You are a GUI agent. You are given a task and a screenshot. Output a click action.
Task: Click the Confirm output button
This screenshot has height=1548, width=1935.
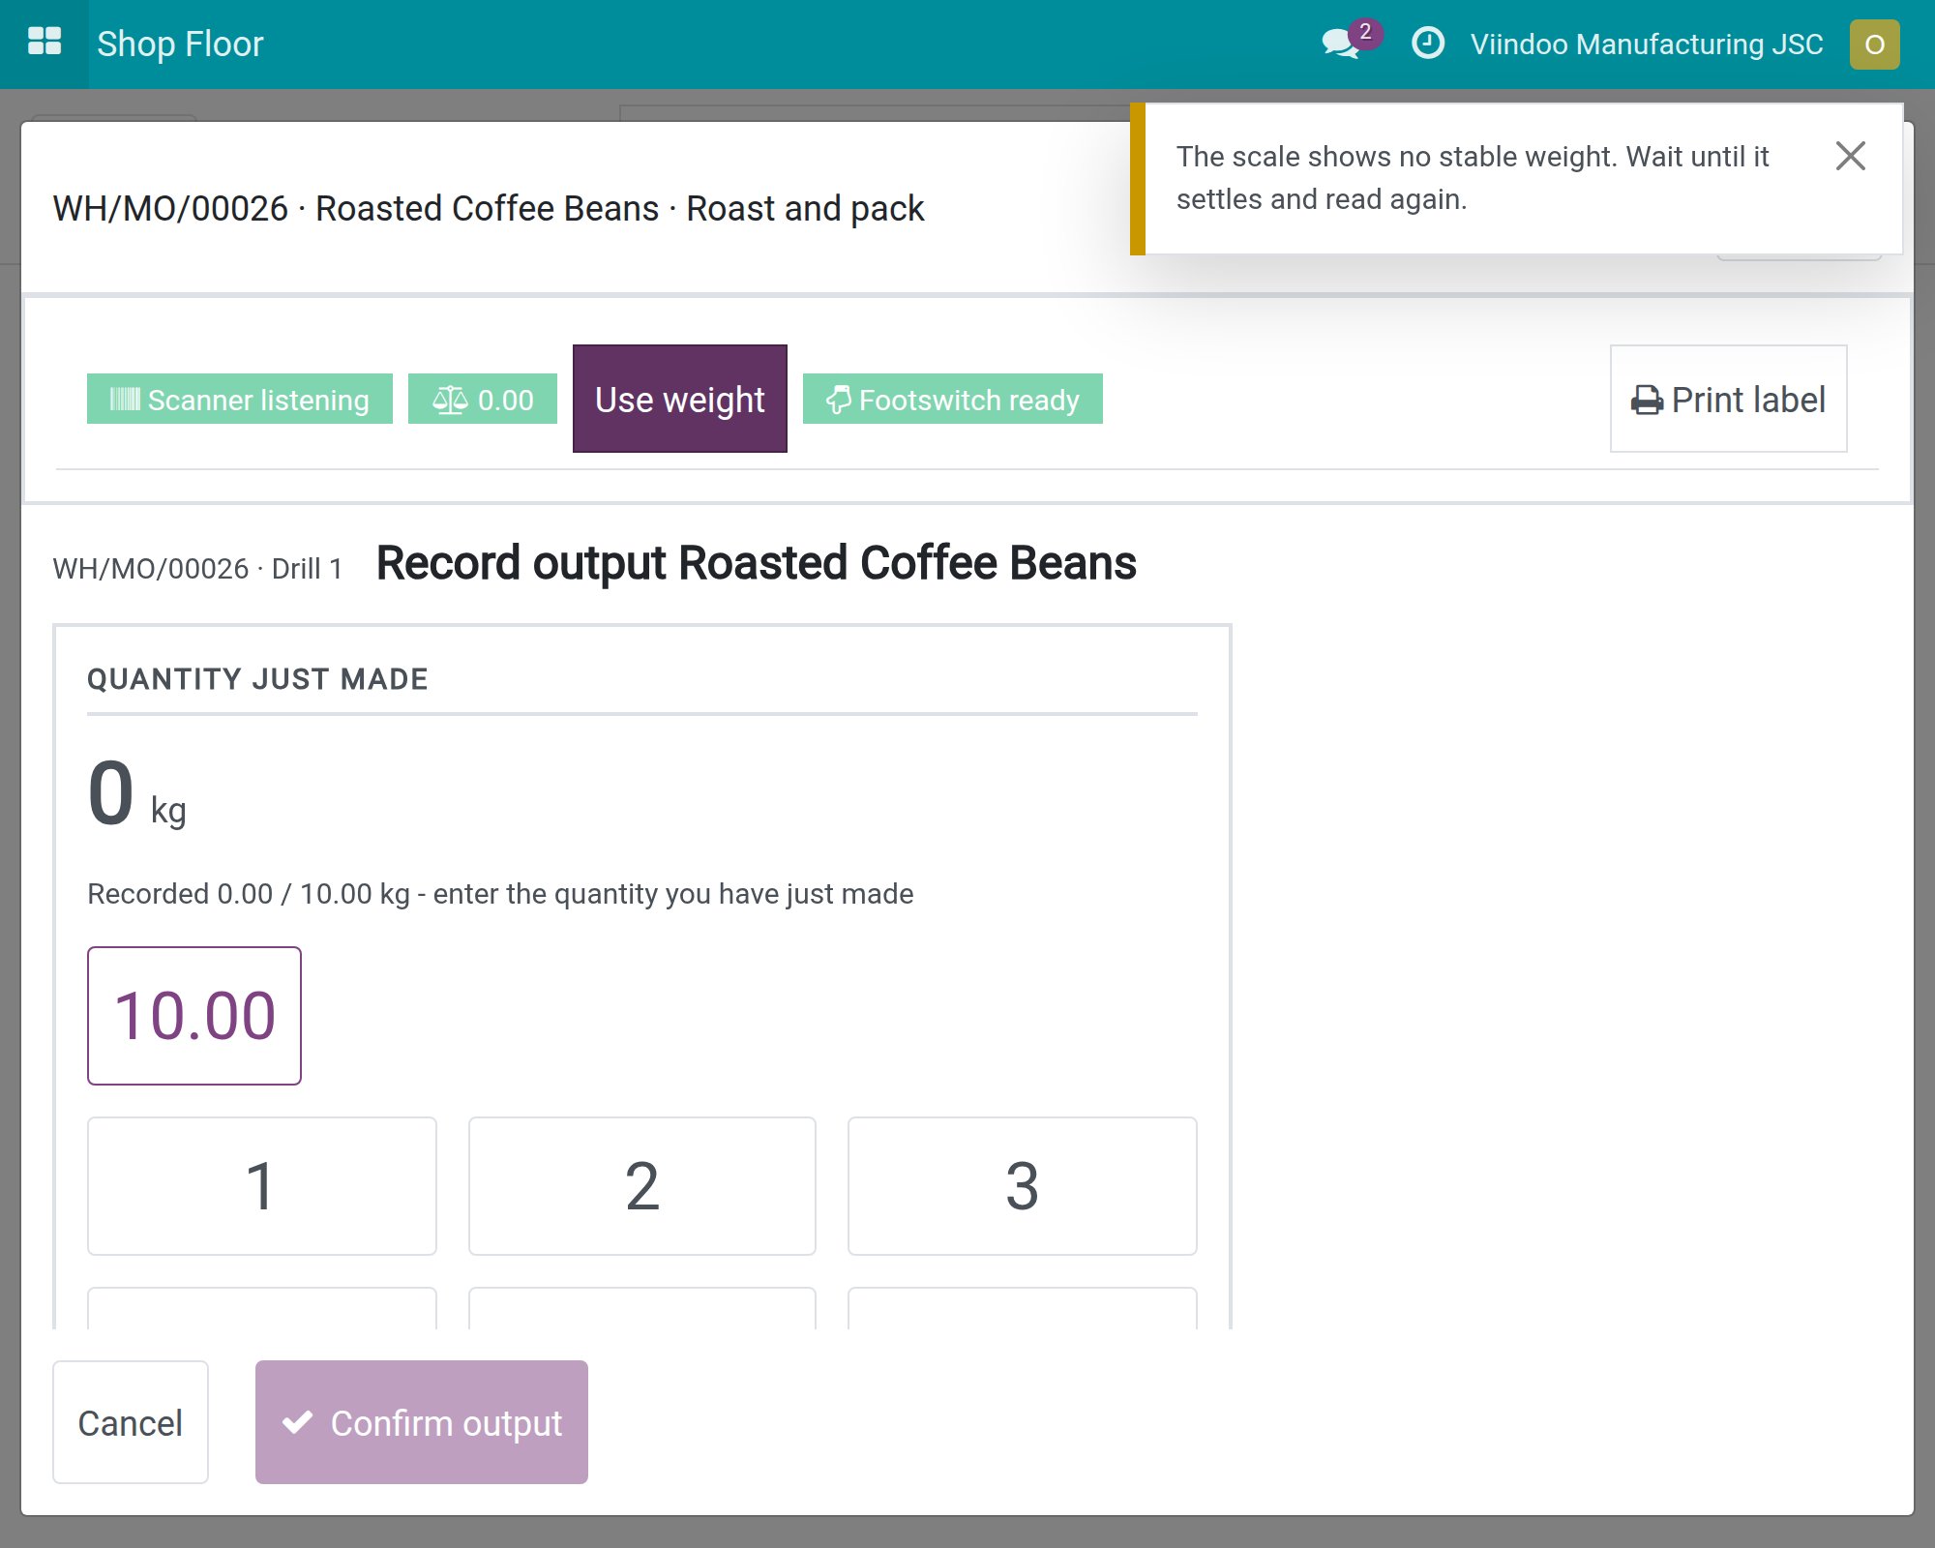tap(422, 1422)
